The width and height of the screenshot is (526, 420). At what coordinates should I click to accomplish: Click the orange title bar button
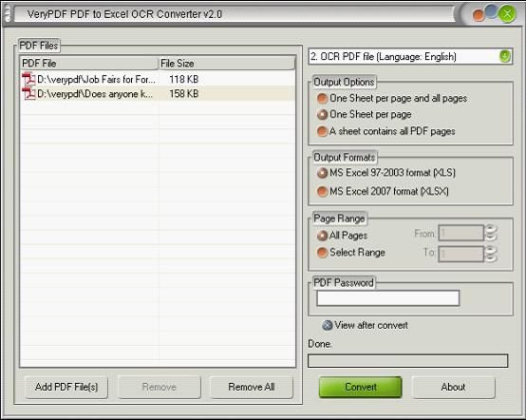click(478, 15)
